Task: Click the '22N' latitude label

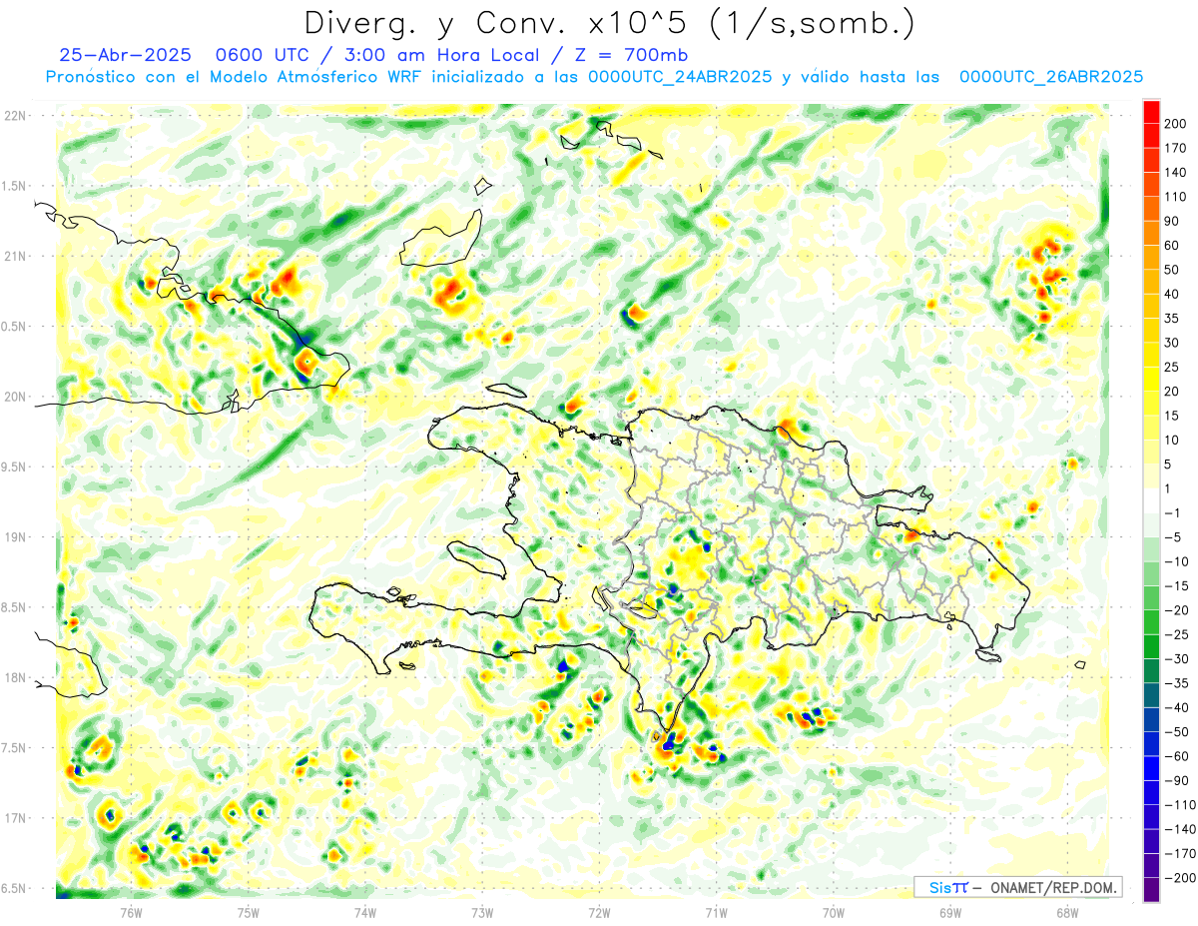Action: click(x=14, y=116)
